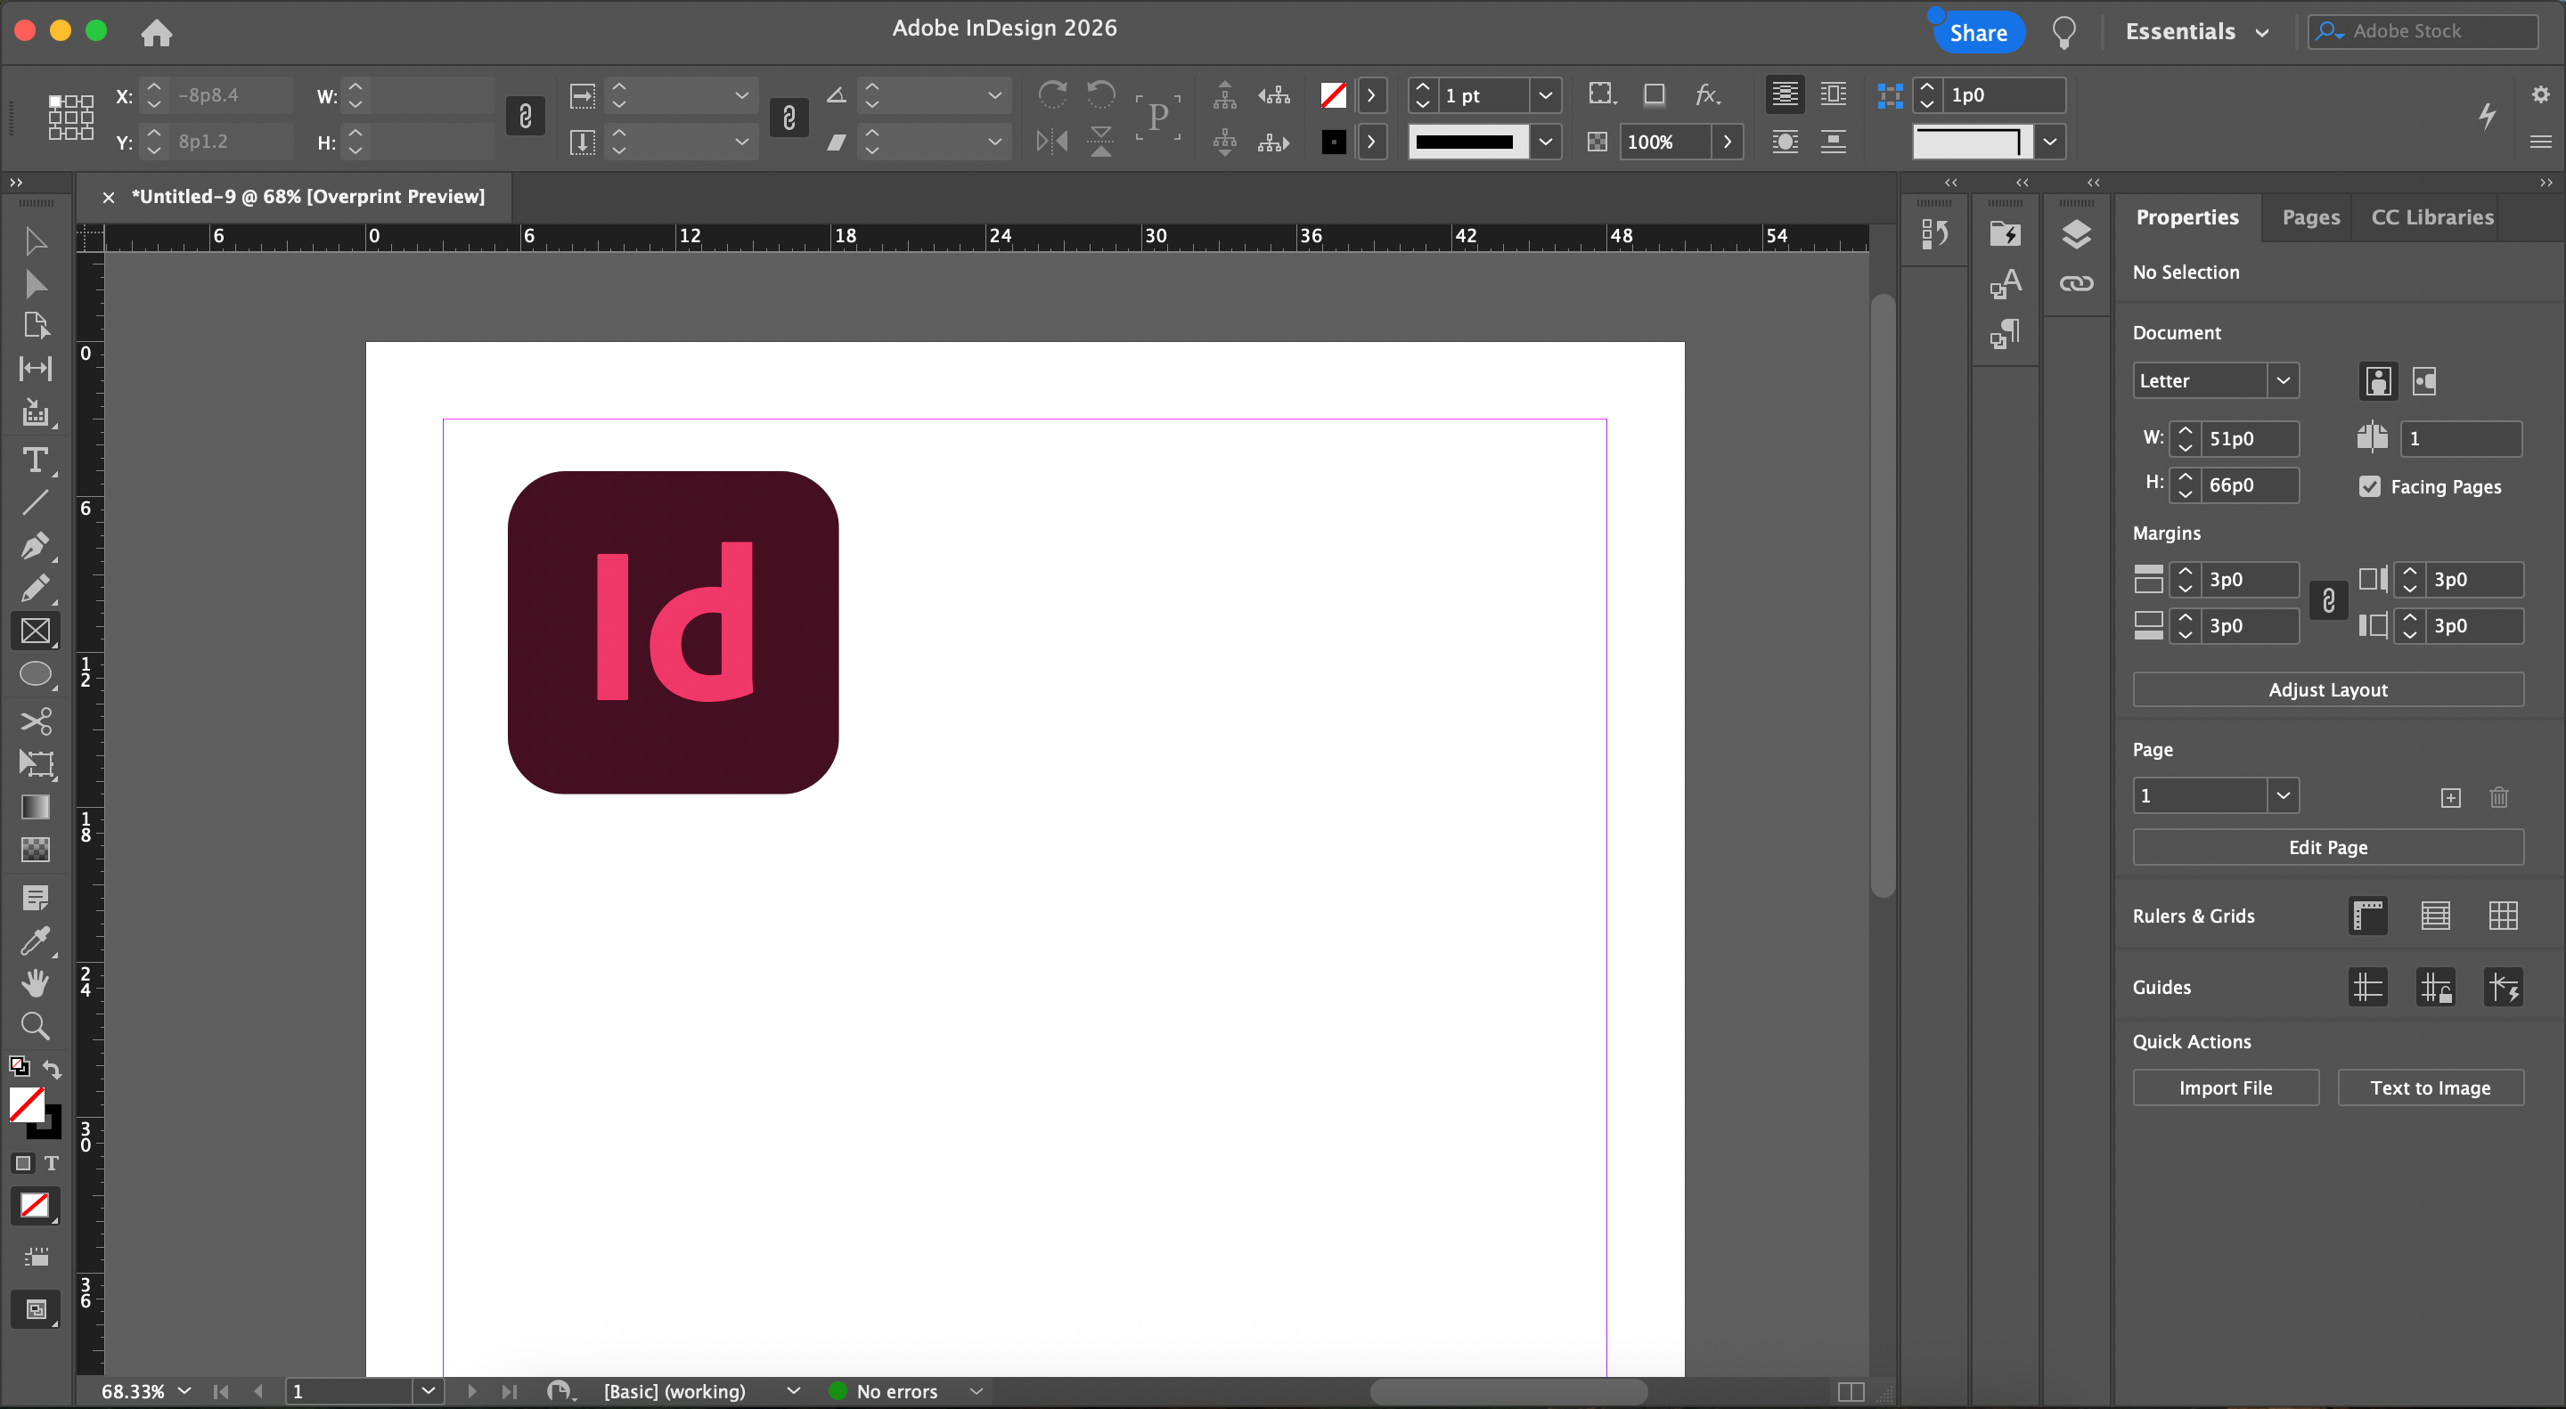The image size is (2566, 1409).
Task: Select the Pen tool
Action: pos(35,546)
